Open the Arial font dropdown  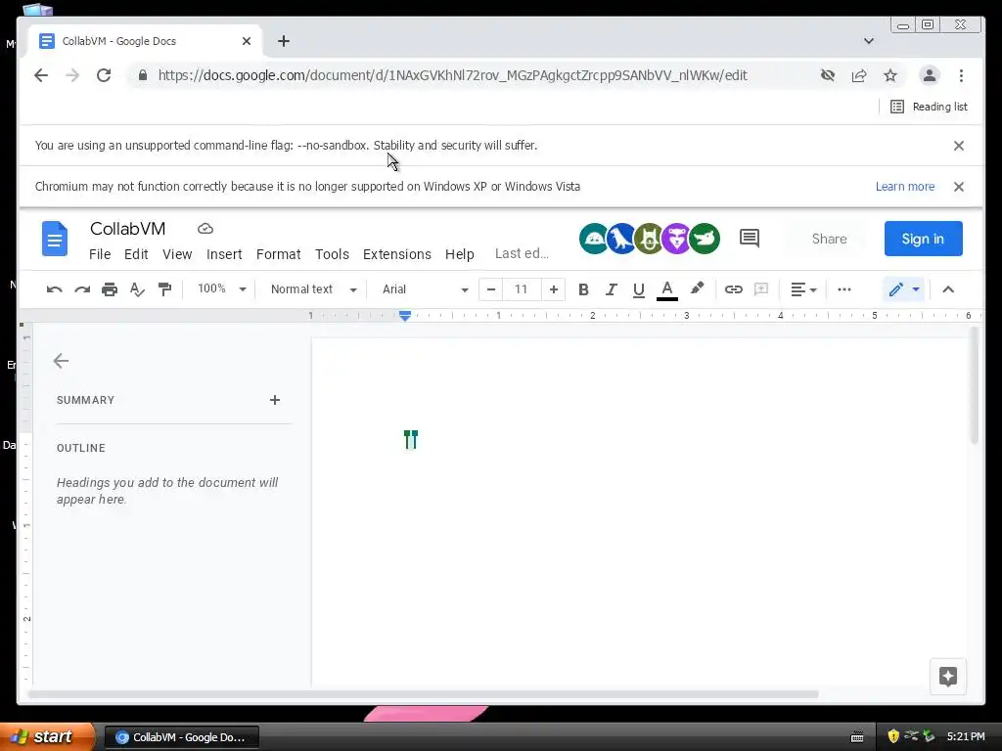425,289
